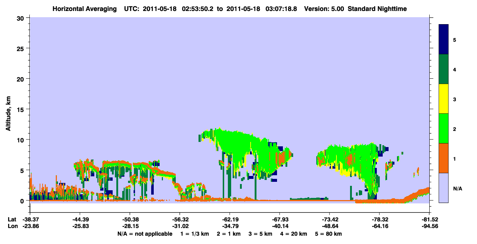Click the legend text '5 = 80 km'
The height and width of the screenshot is (244, 477).
click(x=328, y=233)
